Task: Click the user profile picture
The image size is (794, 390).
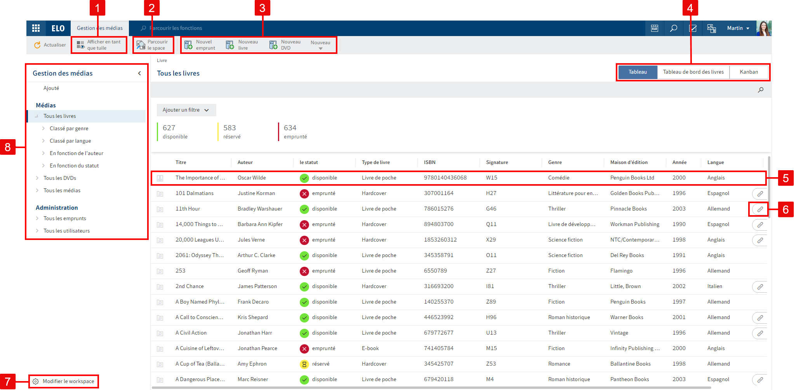Action: [x=764, y=28]
